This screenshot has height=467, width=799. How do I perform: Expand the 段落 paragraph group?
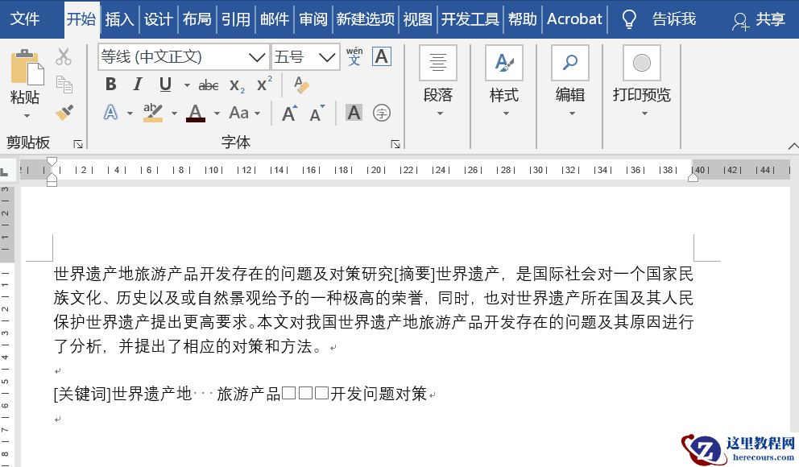click(x=438, y=81)
